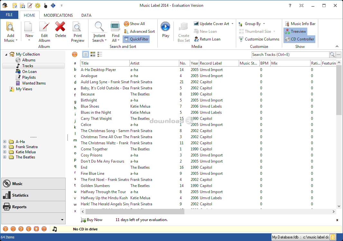Click the orange play CD control at bottom left

click(x=5, y=229)
